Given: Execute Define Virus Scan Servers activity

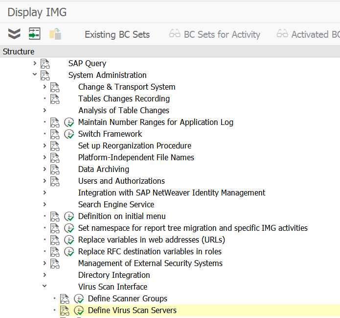Looking at the screenshot, I should [x=79, y=310].
